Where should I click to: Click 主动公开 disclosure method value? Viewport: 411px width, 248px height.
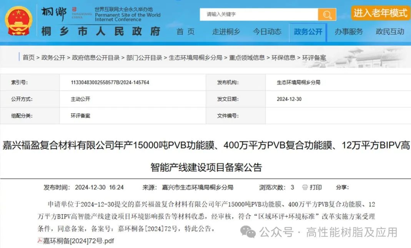[x=80, y=99]
